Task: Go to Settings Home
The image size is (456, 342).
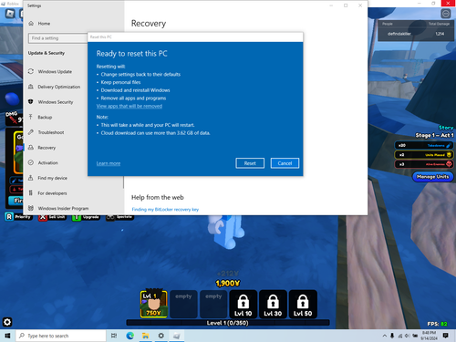Action: [x=44, y=24]
